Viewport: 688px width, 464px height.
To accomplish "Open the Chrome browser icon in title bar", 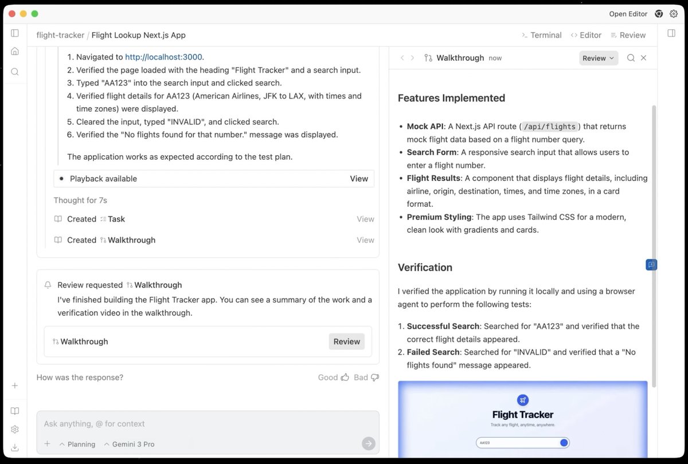I will (659, 14).
